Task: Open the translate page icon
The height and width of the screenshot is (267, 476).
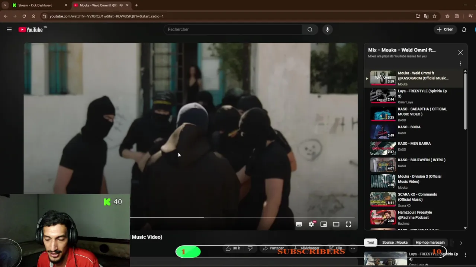Action: (x=426, y=16)
